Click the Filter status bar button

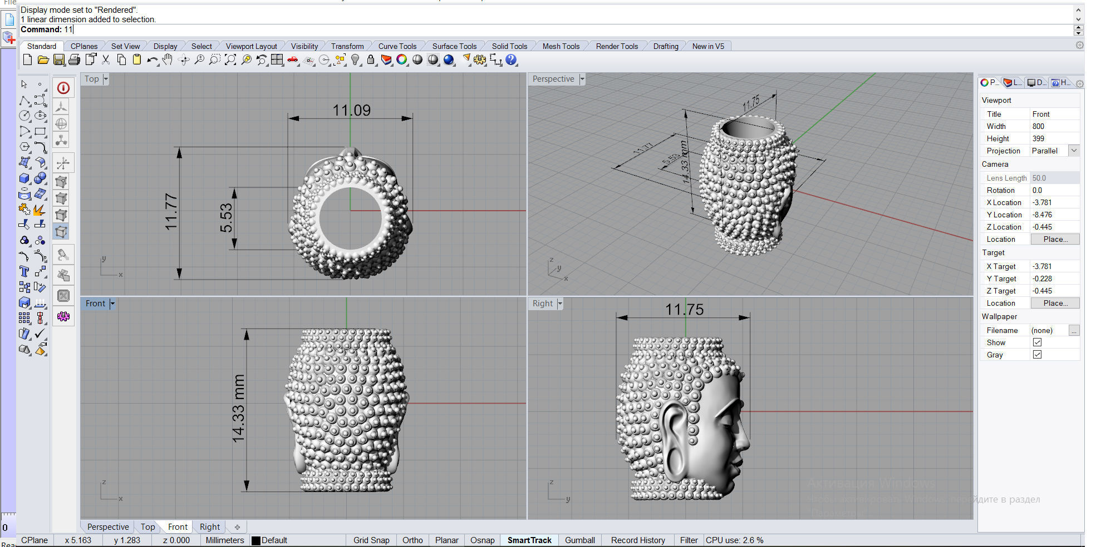click(x=689, y=540)
